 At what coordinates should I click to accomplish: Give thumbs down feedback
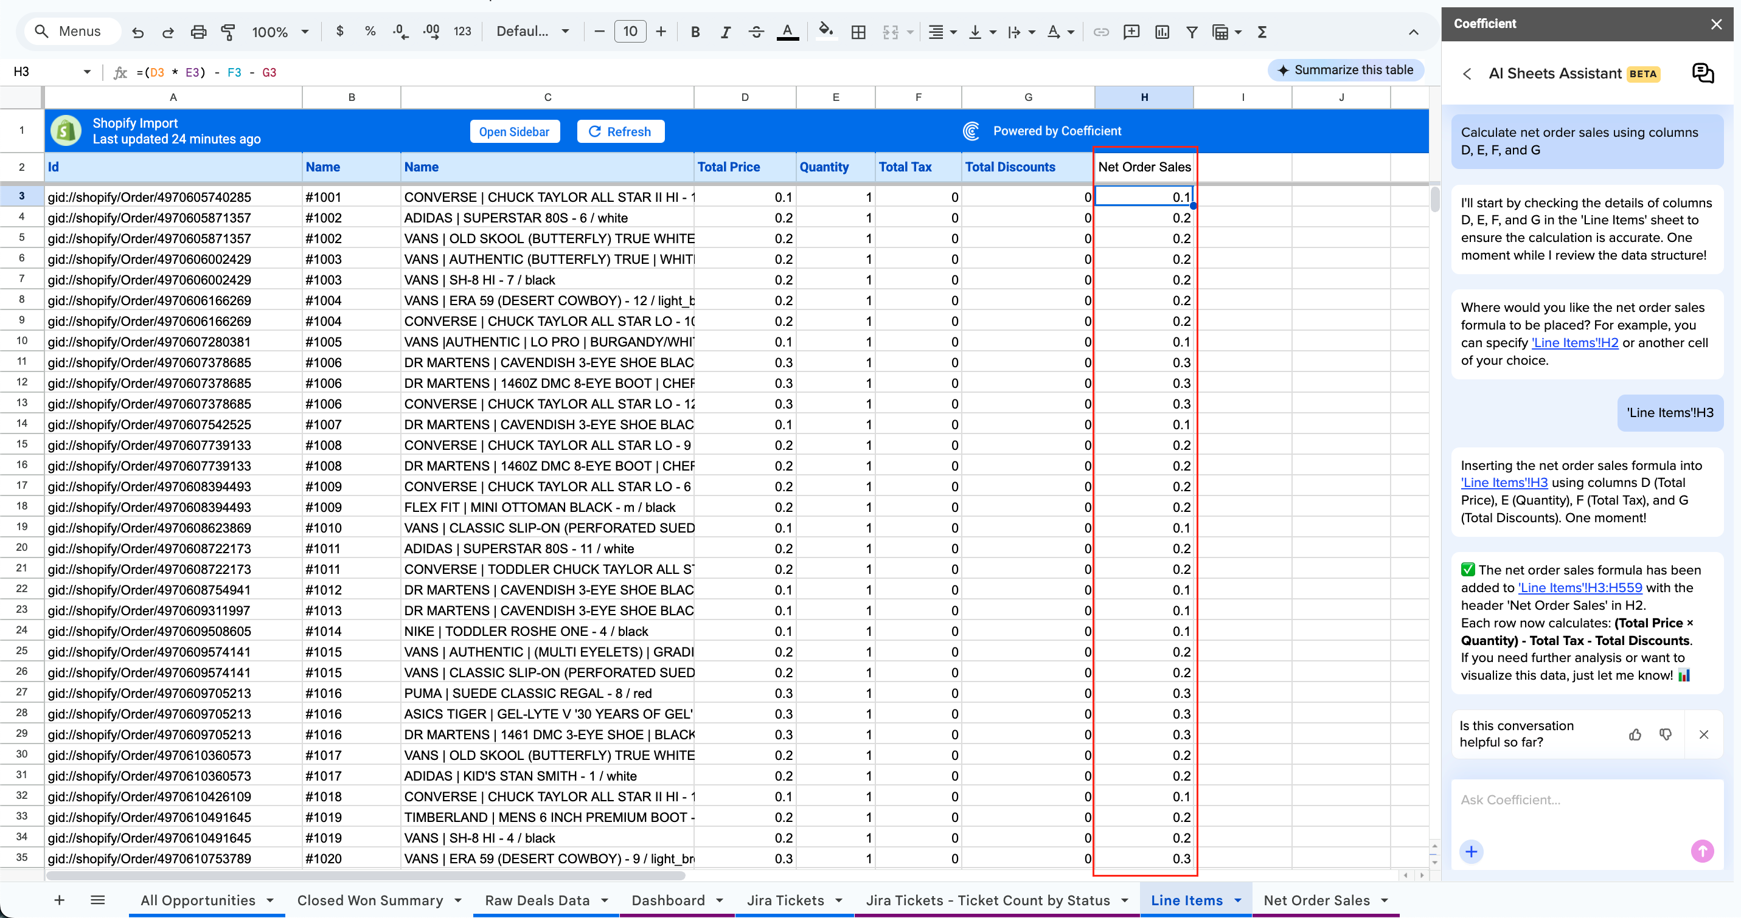[x=1666, y=734]
